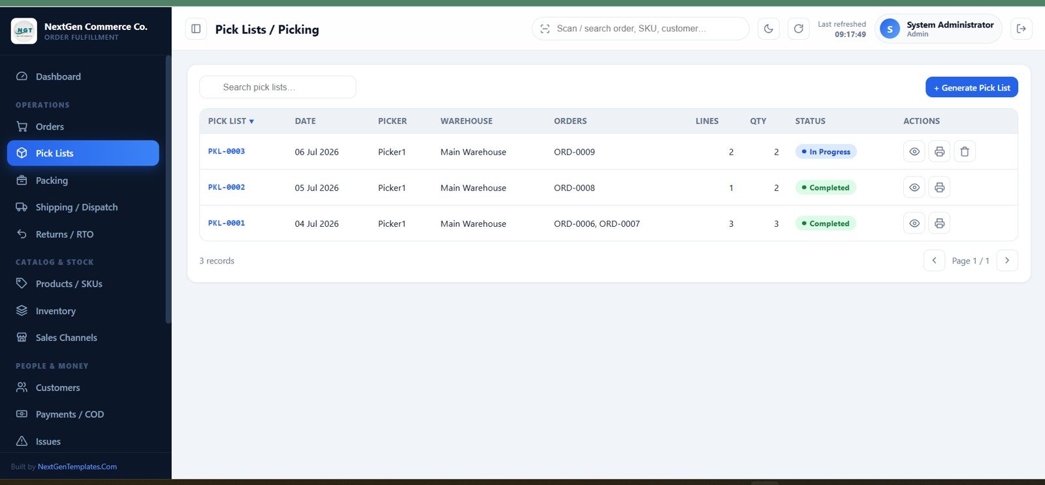Screen dimensions: 1045x485
Task: Focus the Search pick lists field
Action: click(278, 87)
